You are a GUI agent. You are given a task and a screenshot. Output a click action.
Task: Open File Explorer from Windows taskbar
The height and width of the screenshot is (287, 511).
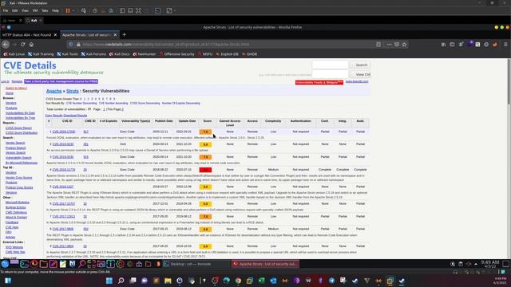click(x=168, y=281)
